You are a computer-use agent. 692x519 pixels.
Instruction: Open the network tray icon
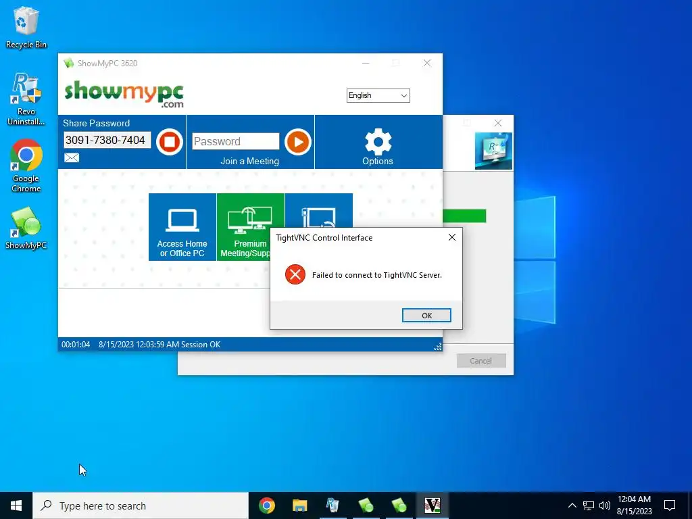(589, 505)
